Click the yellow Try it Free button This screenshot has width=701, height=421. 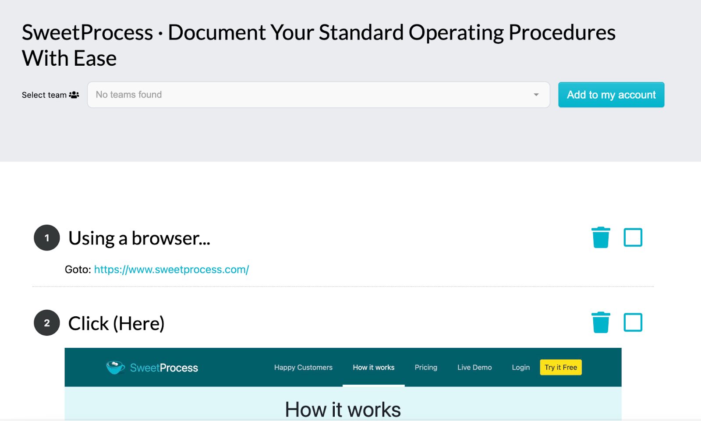click(560, 367)
